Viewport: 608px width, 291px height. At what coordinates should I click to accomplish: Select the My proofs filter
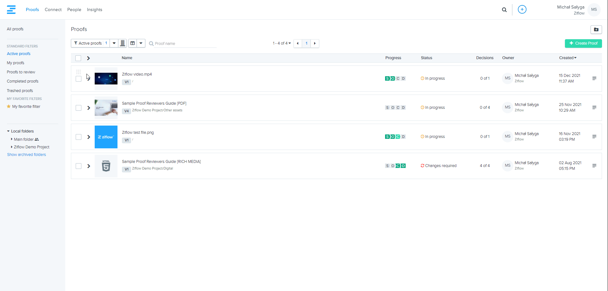16,63
